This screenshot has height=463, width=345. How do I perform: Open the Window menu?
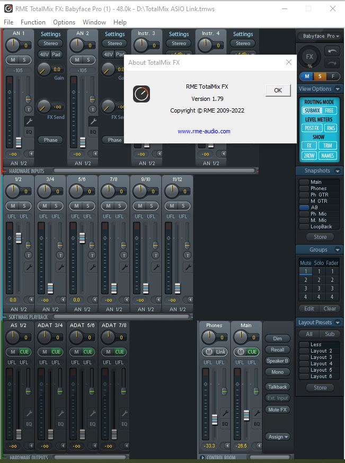94,22
